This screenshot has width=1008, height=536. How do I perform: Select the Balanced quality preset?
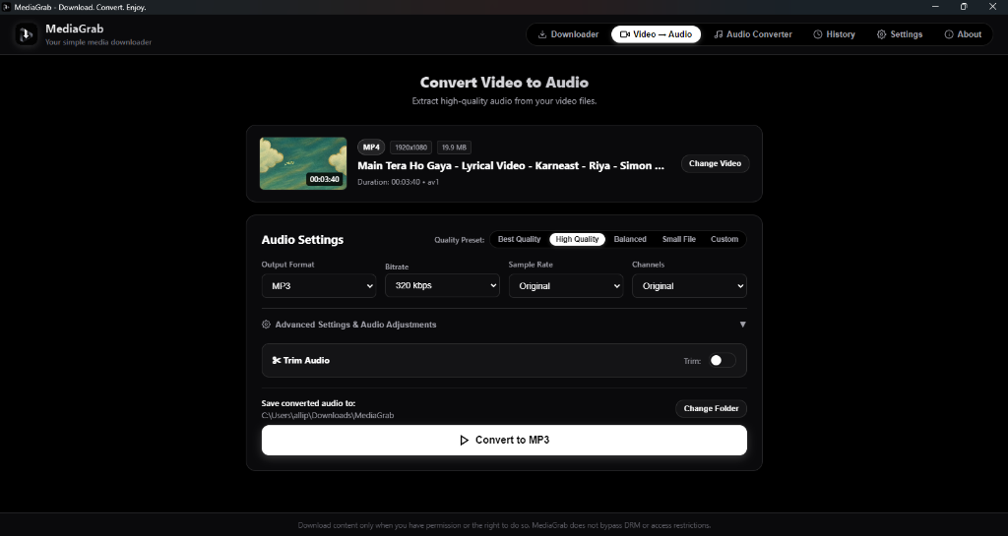tap(630, 239)
